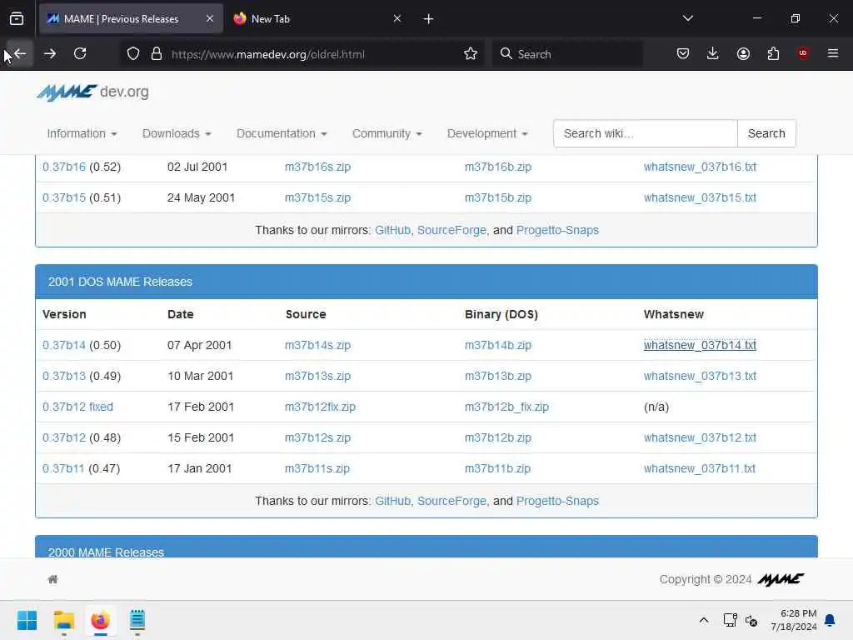Expand the Information dropdown menu

pos(82,133)
